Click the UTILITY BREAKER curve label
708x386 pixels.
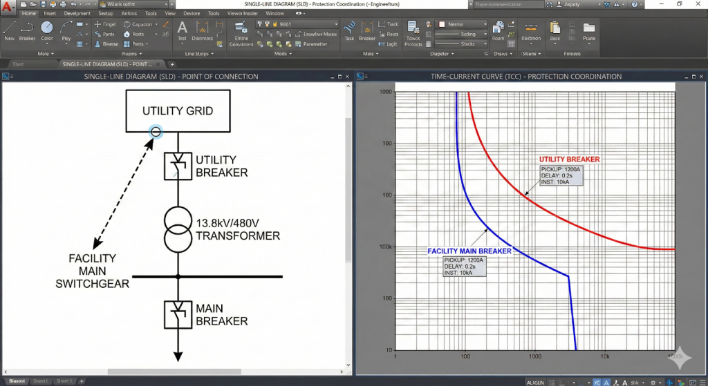click(x=570, y=160)
